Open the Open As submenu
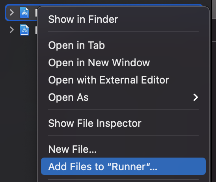Viewport: 216px width, 182px height. click(x=123, y=97)
